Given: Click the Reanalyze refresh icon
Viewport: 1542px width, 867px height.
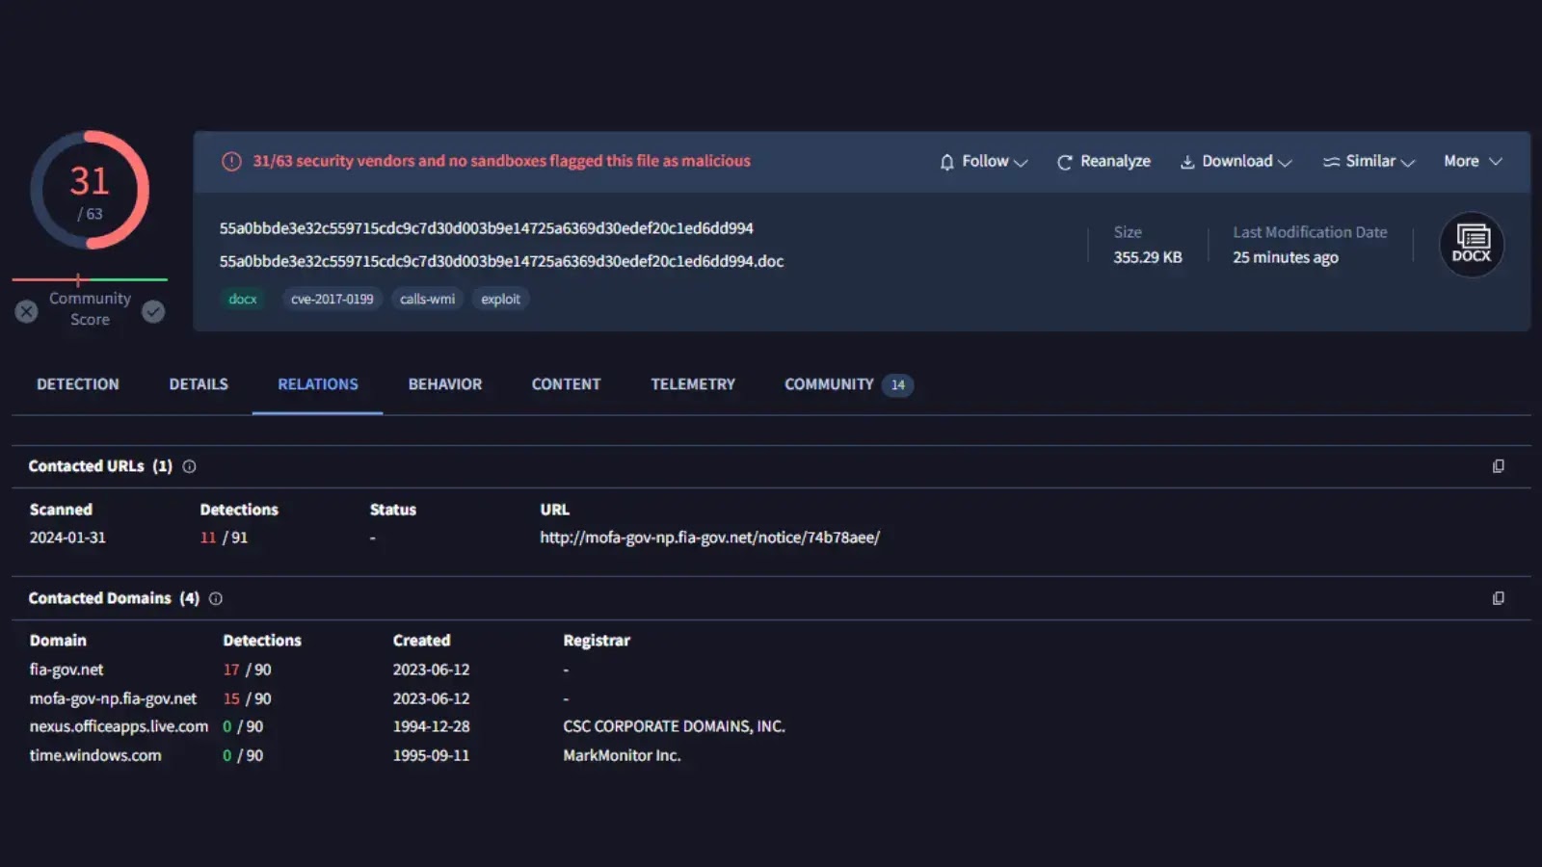Looking at the screenshot, I should tap(1064, 162).
